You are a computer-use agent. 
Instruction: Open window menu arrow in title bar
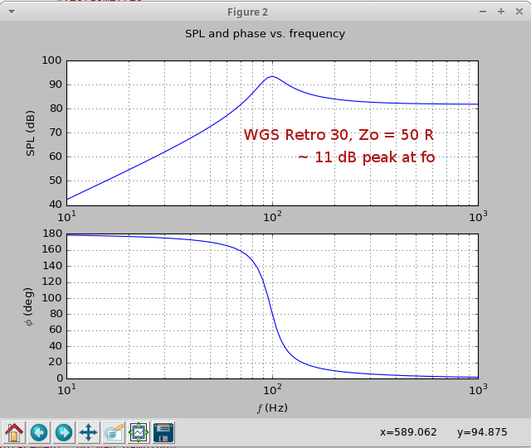click(12, 12)
